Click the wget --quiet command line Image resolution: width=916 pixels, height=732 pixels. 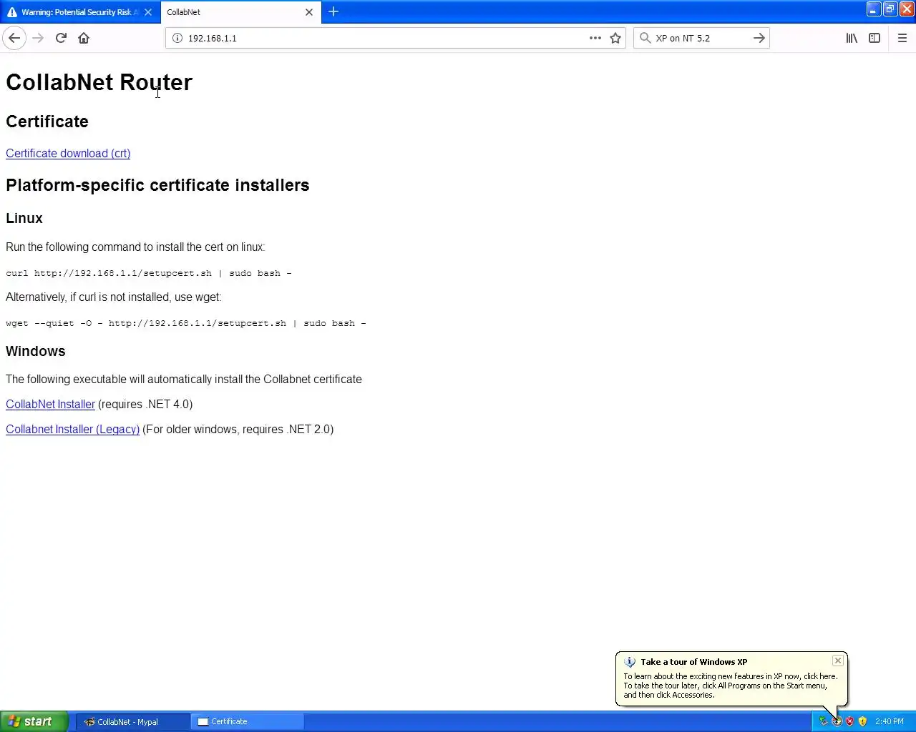pyautogui.click(x=186, y=323)
